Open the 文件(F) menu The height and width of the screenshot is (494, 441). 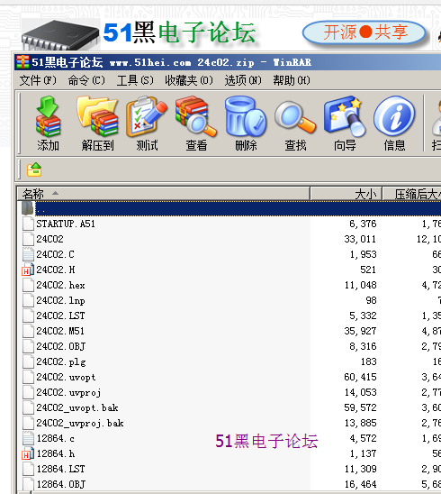click(x=38, y=80)
